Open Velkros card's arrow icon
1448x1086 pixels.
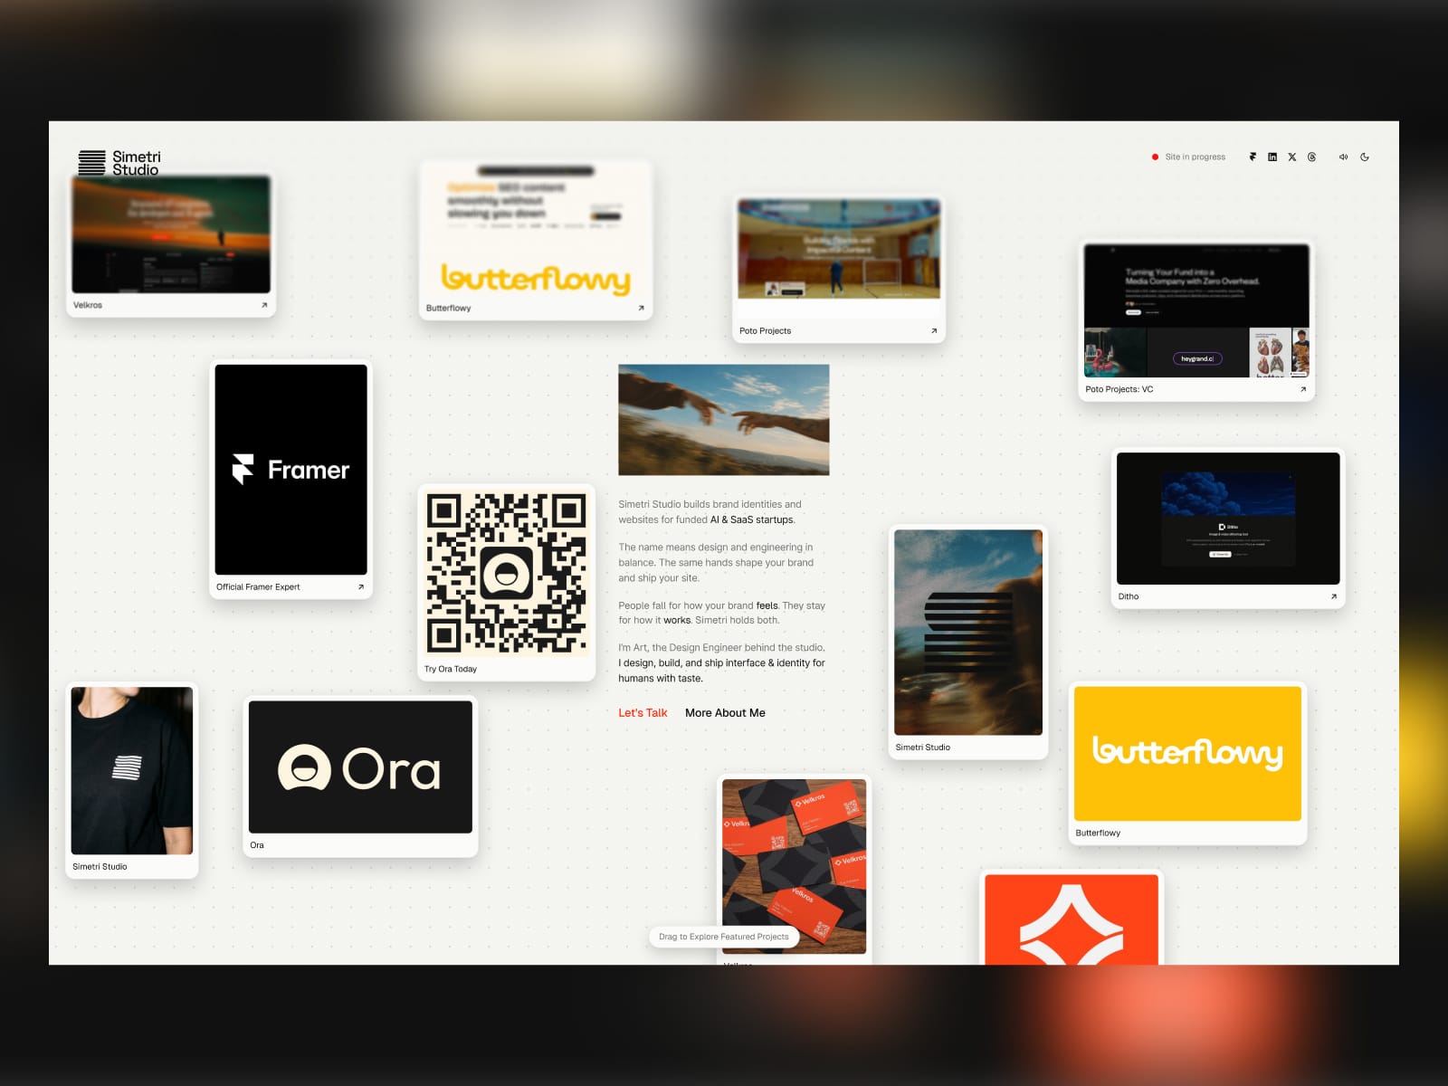(x=264, y=305)
